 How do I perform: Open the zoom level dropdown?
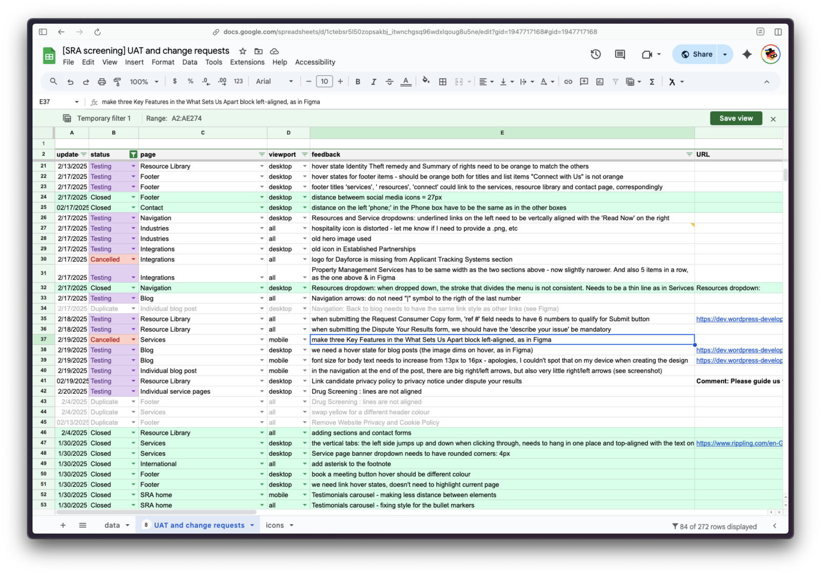click(144, 82)
